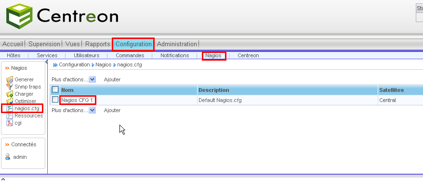Image resolution: width=423 pixels, height=192 pixels.
Task: Click the nagios.cfg breadcrumb
Action: pyautogui.click(x=130, y=64)
